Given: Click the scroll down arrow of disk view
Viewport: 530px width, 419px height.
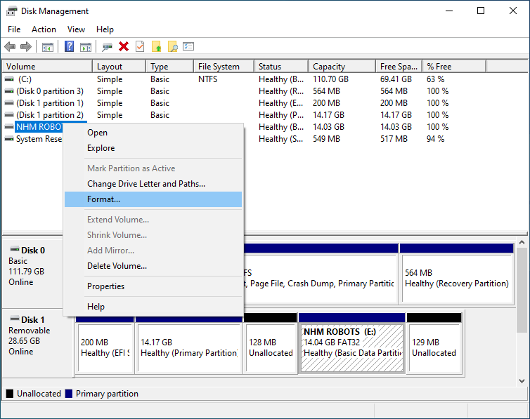Looking at the screenshot, I should 522,381.
